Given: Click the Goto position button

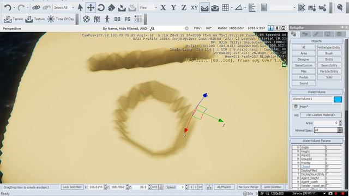Looking at the screenshot, I should (x=273, y=187).
